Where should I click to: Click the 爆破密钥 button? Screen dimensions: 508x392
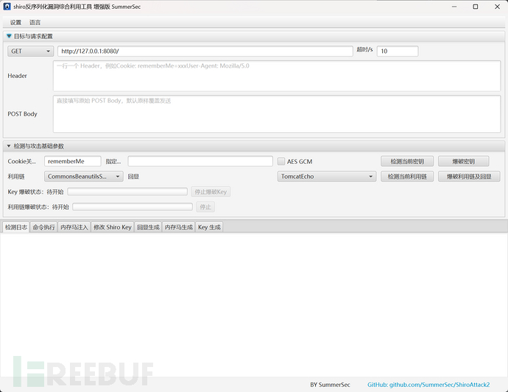464,161
